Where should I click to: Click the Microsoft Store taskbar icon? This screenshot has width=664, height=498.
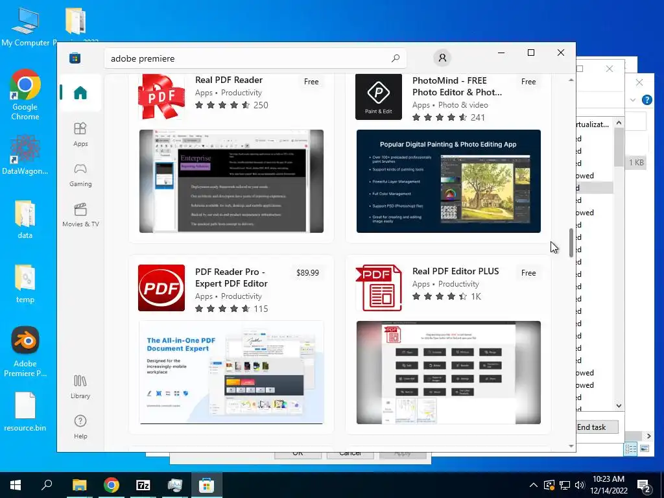(x=207, y=485)
